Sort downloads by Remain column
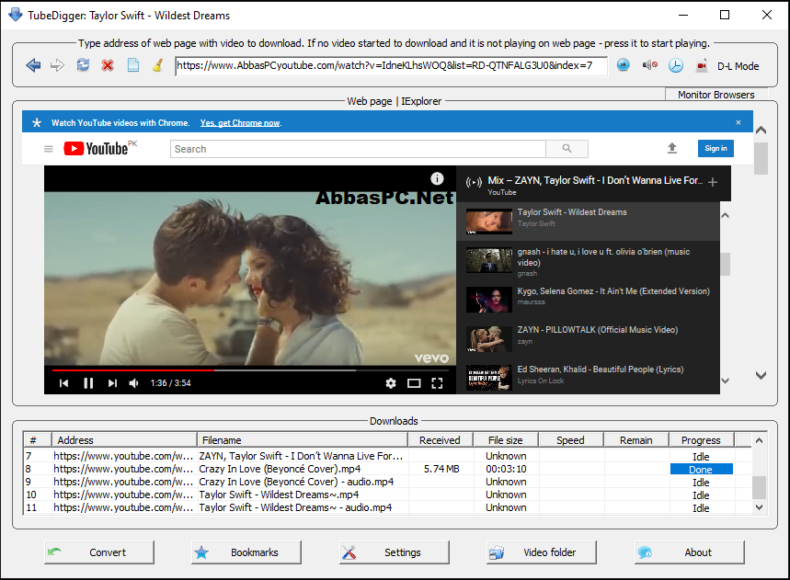Viewport: 790px width, 580px height. tap(636, 440)
